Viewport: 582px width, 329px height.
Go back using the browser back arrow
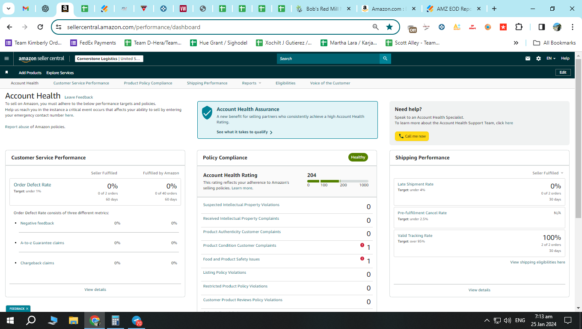(x=10, y=27)
